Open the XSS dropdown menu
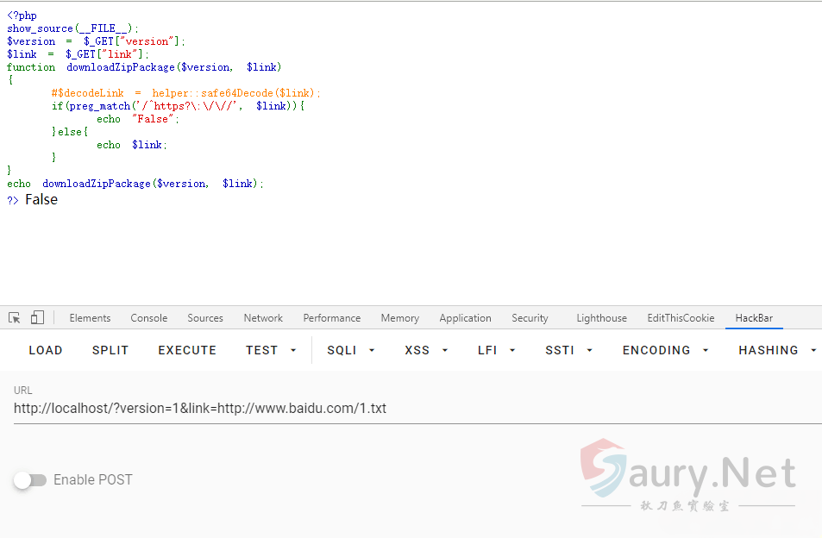Viewport: 822px width, 538px height. pyautogui.click(x=428, y=350)
